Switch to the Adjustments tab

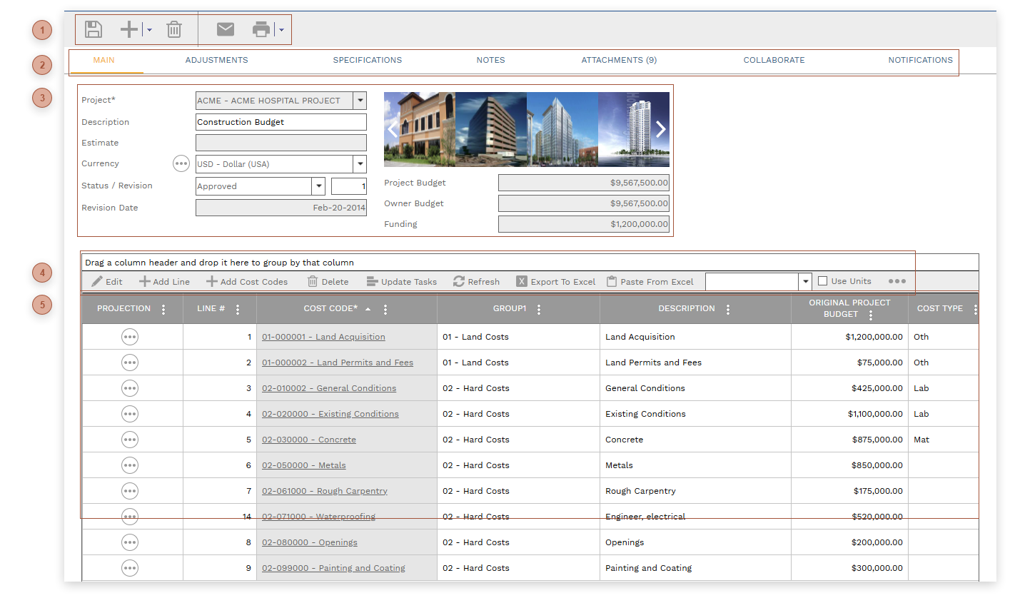216,60
